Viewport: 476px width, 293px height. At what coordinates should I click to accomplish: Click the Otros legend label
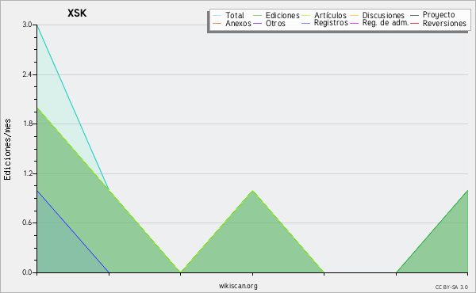click(x=275, y=23)
